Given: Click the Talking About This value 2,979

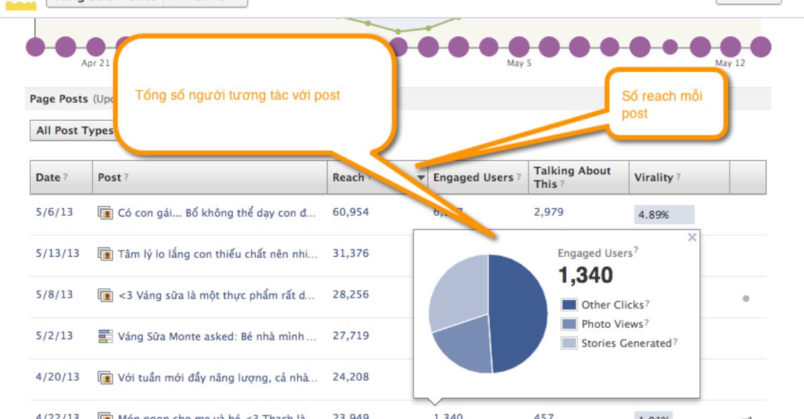Looking at the screenshot, I should (549, 213).
